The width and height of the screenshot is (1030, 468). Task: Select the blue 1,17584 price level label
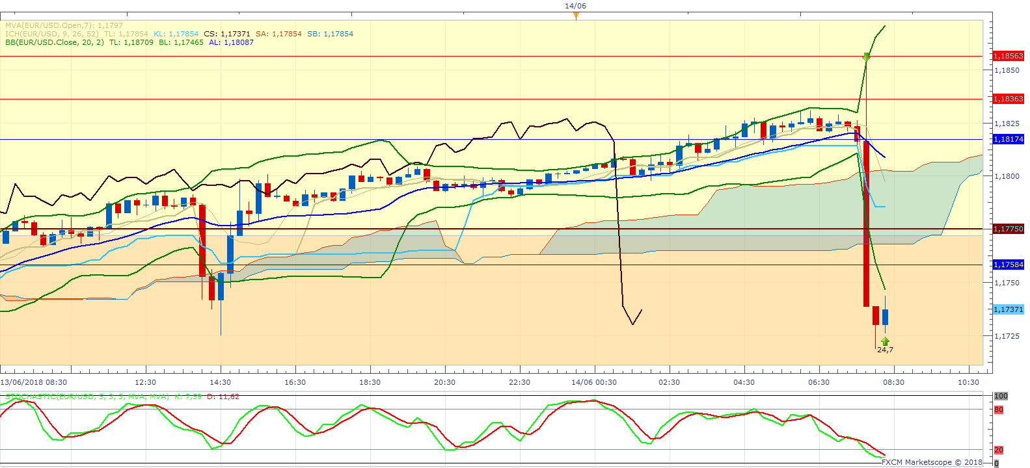[1008, 265]
